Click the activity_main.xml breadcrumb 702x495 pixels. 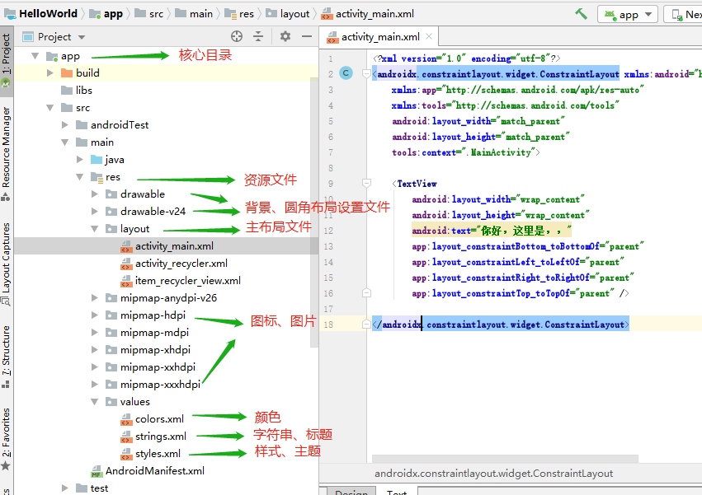pyautogui.click(x=368, y=14)
